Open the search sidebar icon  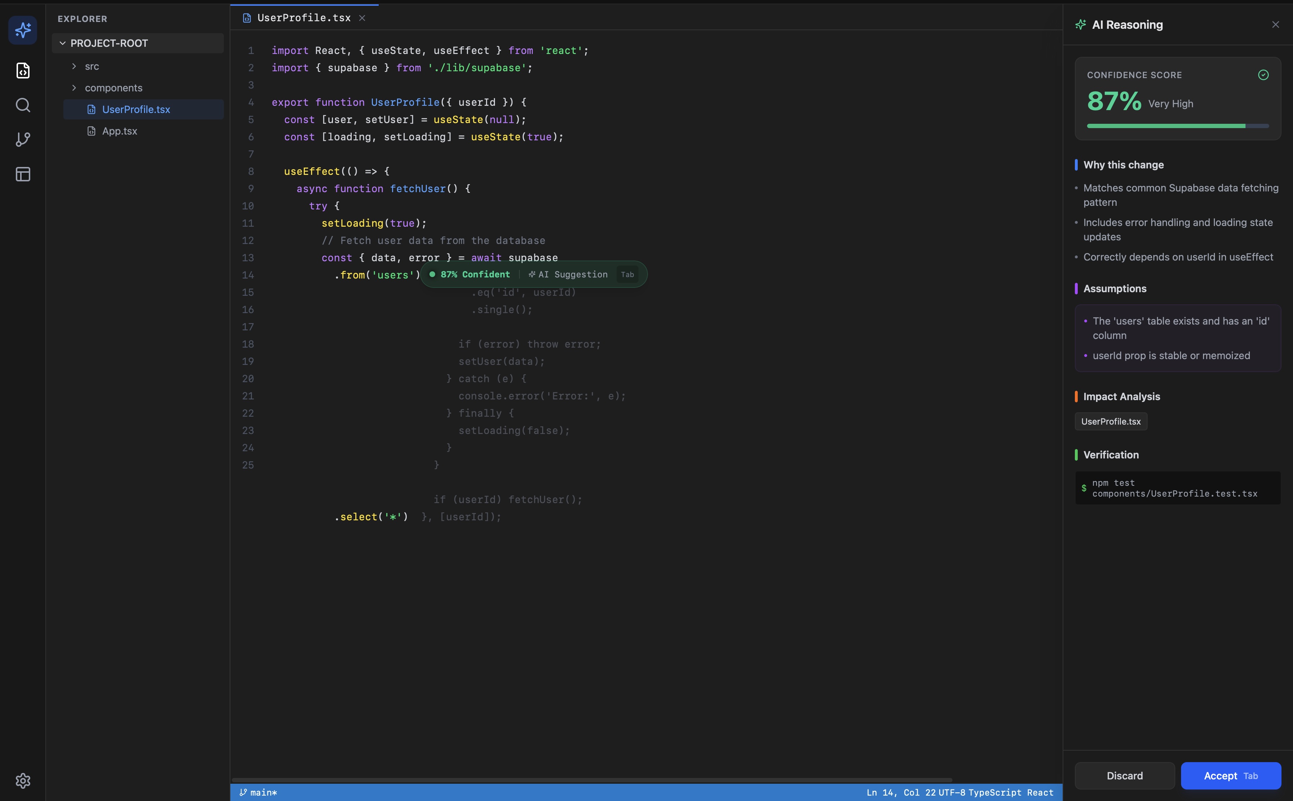23,105
